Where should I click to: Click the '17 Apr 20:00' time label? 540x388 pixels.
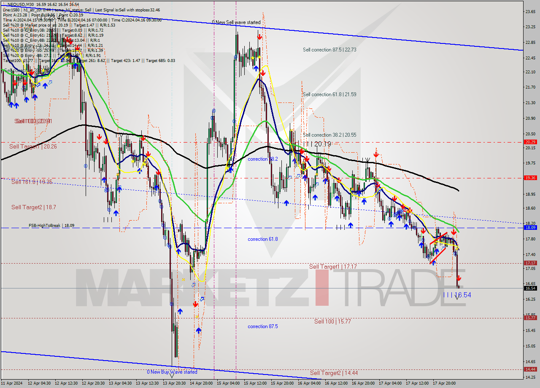pos(445,383)
